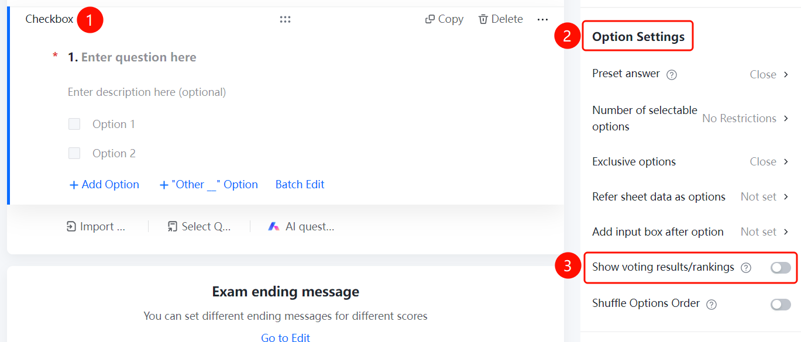Add an "Other __" Option

(208, 185)
